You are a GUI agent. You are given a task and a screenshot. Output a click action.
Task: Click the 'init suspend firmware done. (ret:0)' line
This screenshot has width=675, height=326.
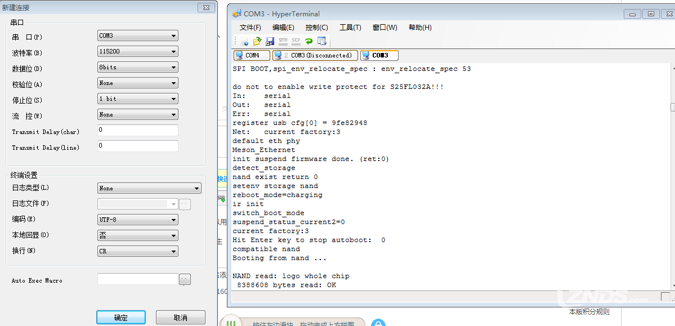(x=311, y=159)
